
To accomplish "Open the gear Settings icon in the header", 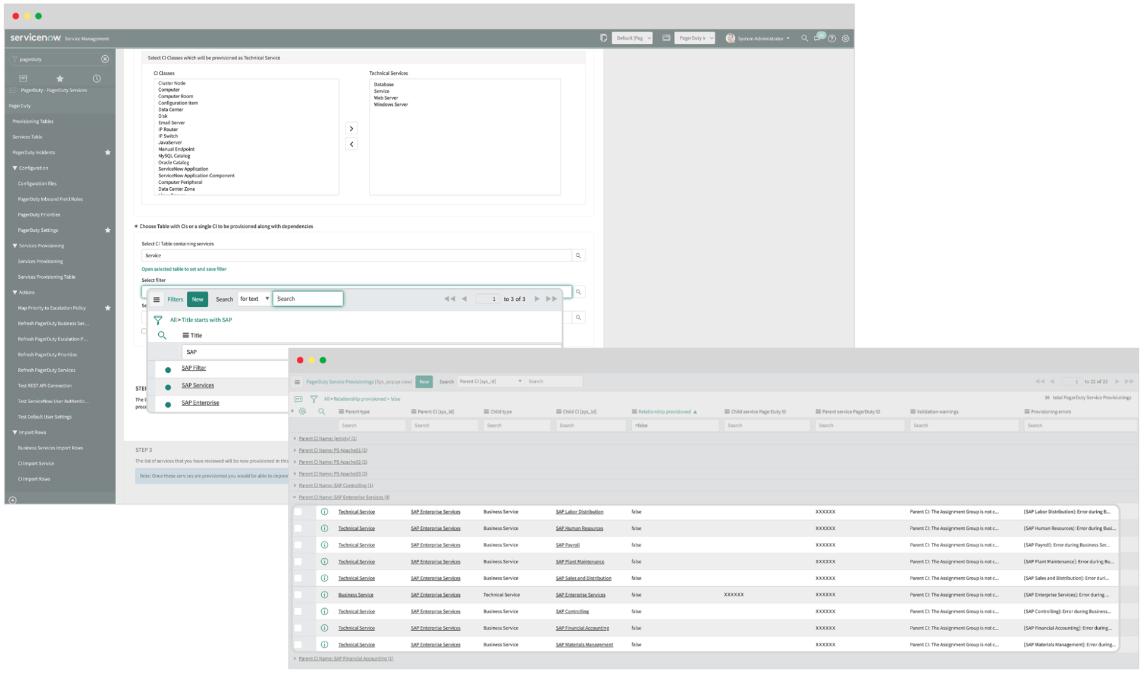I will [845, 38].
